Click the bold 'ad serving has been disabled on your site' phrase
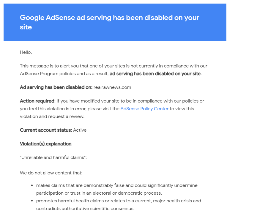The width and height of the screenshot is (268, 219). pos(155,74)
